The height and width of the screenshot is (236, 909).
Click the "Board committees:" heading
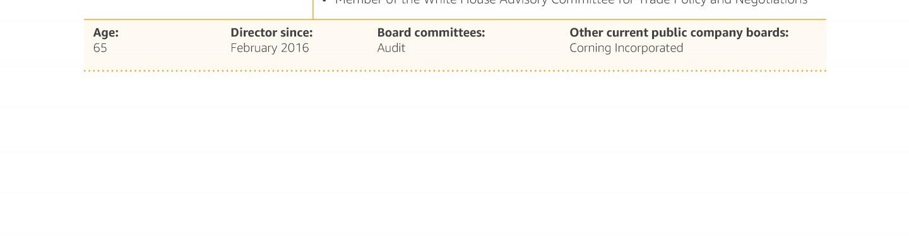[x=431, y=33]
